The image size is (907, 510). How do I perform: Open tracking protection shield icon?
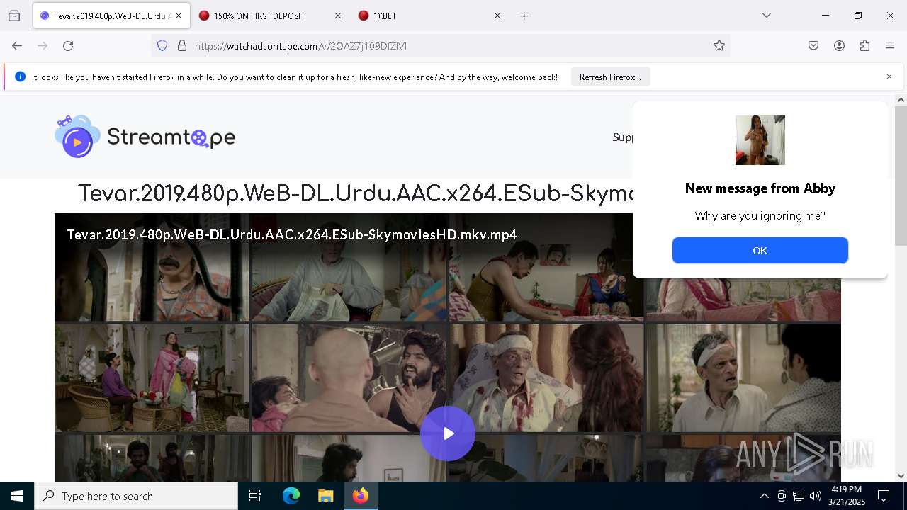(x=162, y=46)
